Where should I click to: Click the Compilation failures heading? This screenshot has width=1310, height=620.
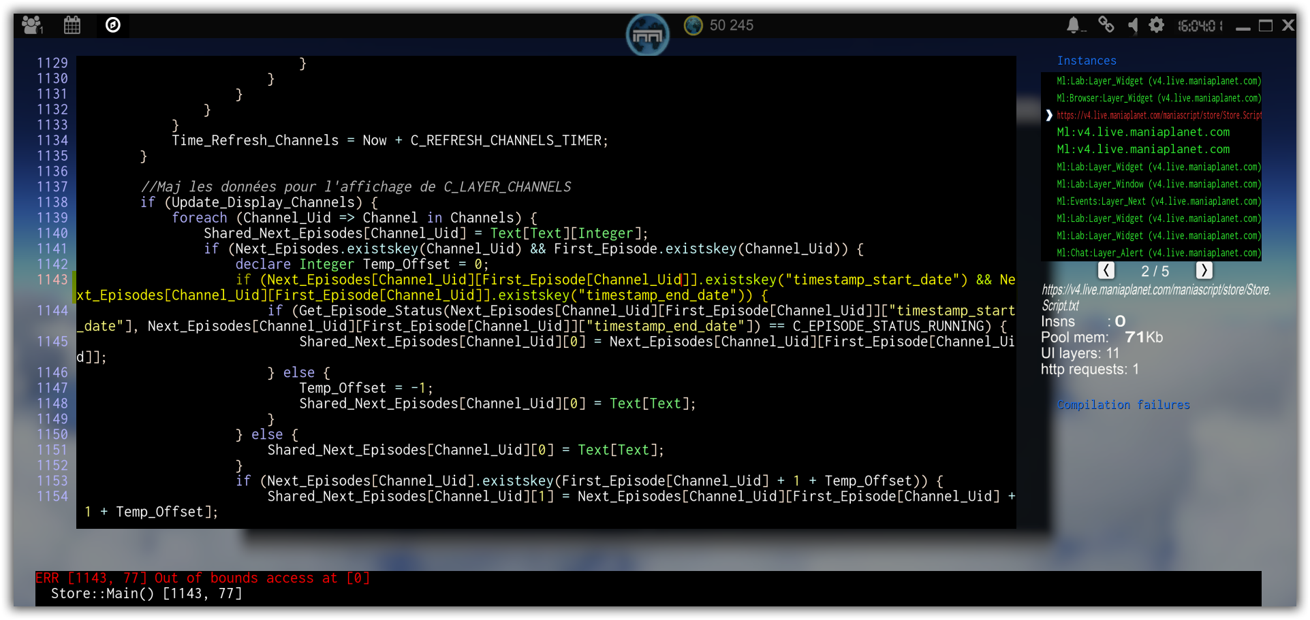[1123, 405]
